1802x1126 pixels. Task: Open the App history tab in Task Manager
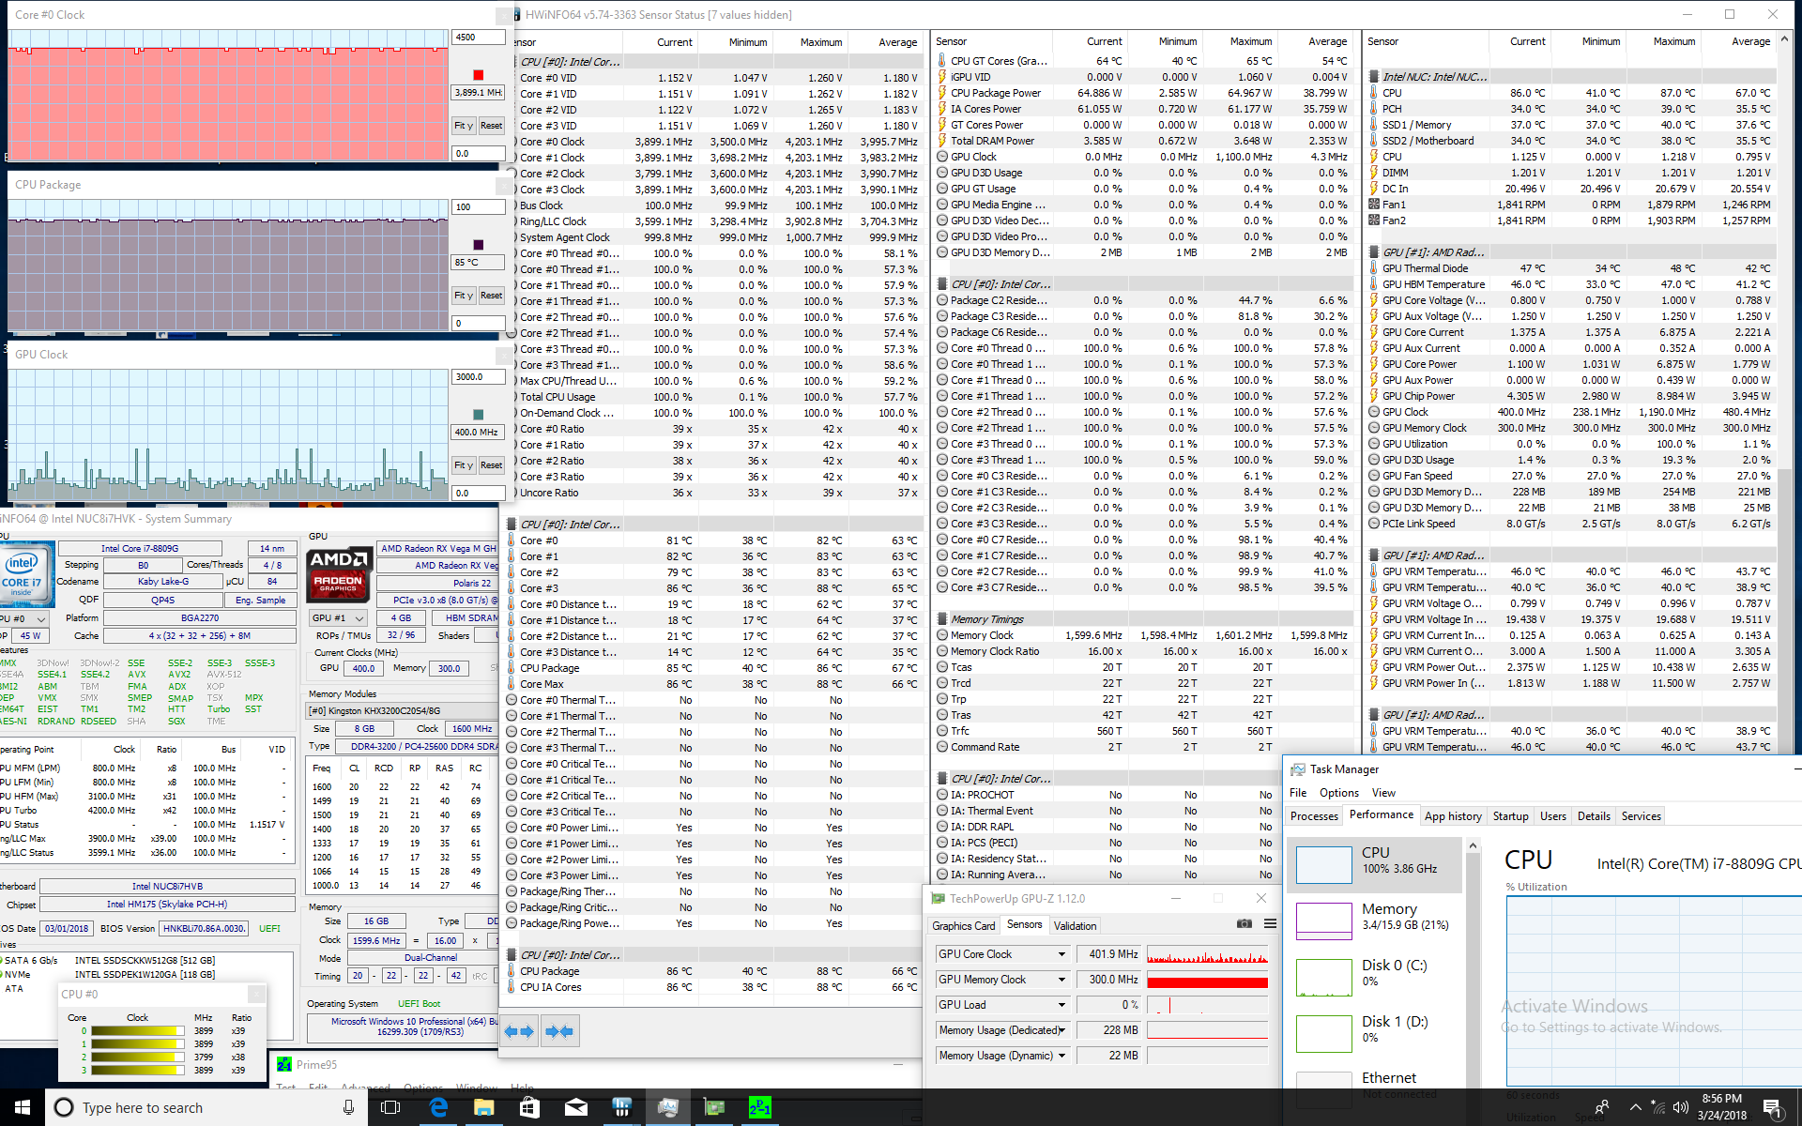pyautogui.click(x=1453, y=816)
